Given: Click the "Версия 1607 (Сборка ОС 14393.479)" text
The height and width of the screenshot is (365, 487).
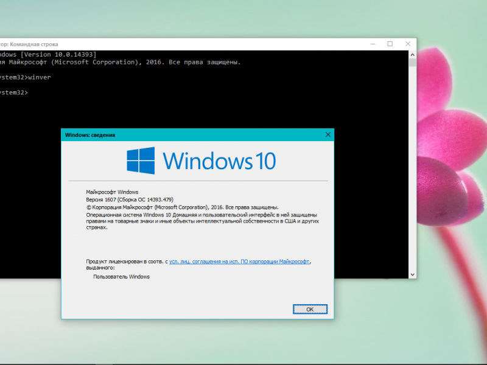Looking at the screenshot, I should [x=130, y=200].
